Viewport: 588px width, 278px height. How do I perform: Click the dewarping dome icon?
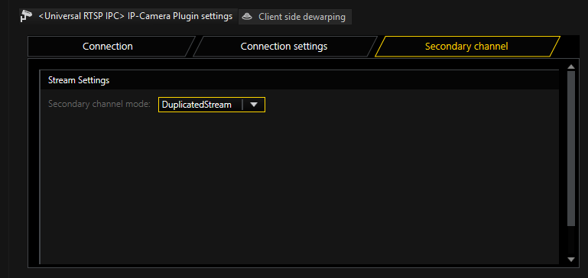(x=247, y=17)
